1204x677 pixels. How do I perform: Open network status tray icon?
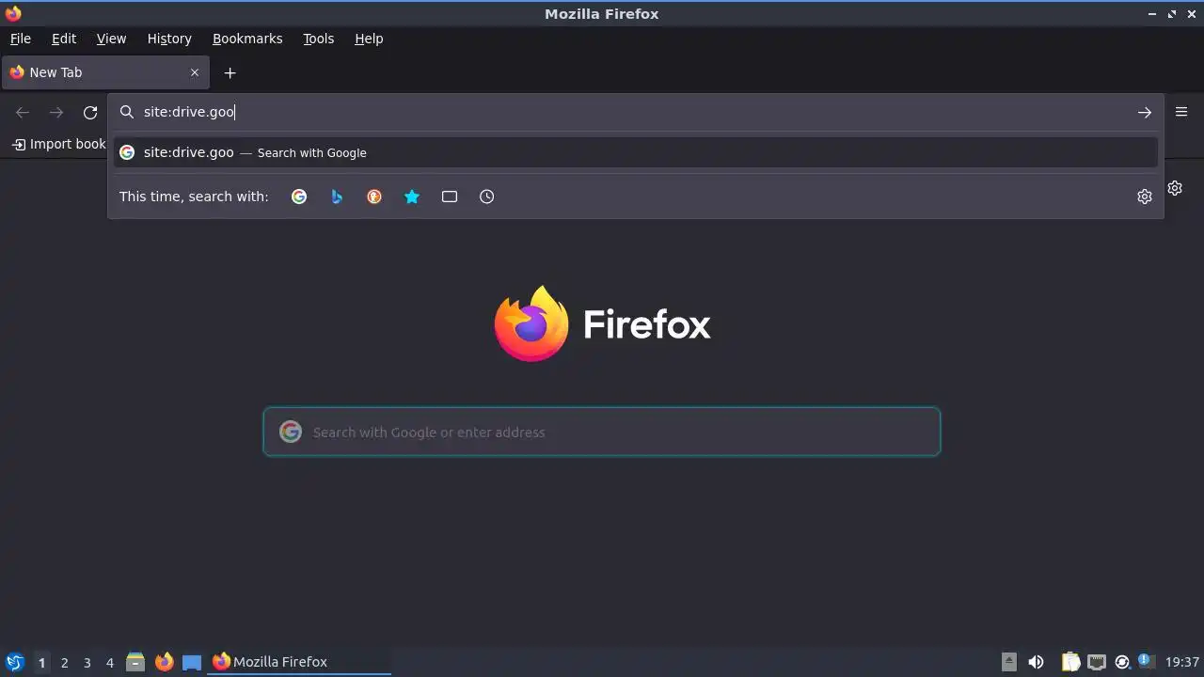tap(1097, 662)
